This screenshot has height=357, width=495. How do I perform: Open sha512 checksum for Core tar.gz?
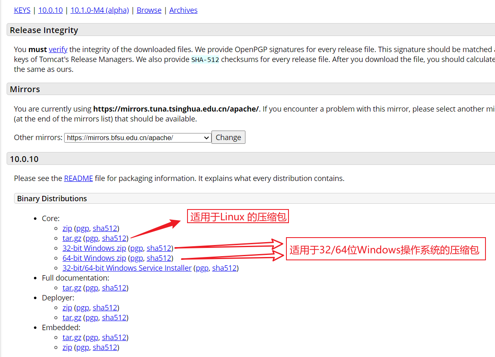(x=114, y=238)
